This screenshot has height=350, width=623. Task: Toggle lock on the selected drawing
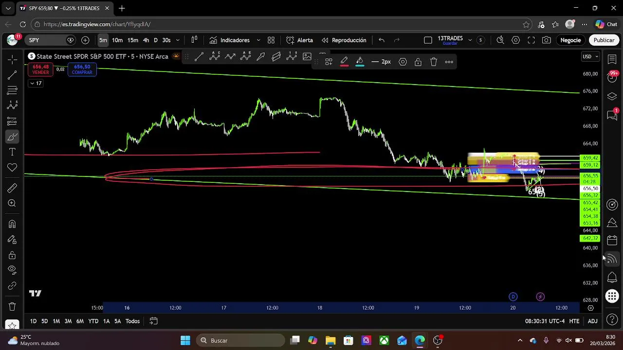[418, 62]
